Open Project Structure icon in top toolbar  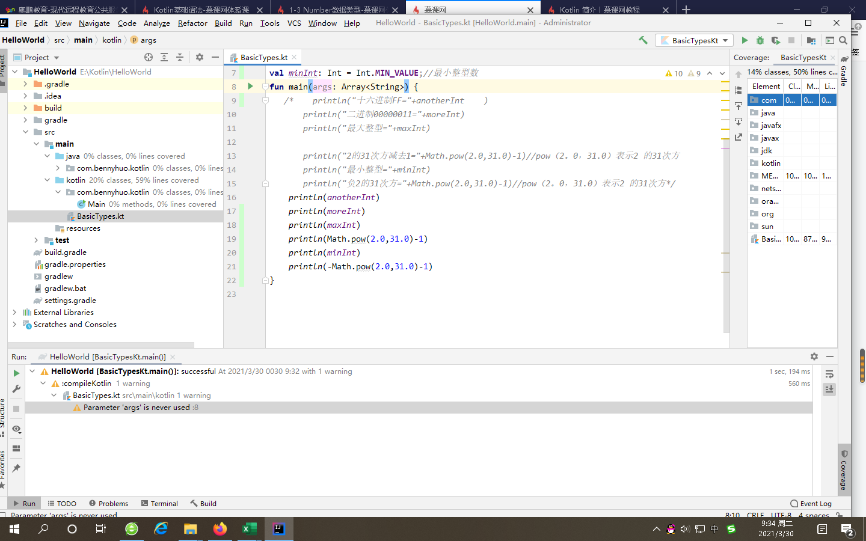pos(811,40)
